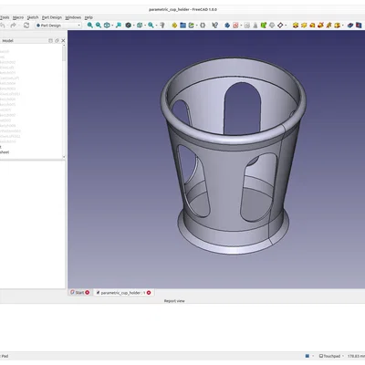Click the Redo arrow in the toolbar
Image resolution: width=365 pixels, height=365 pixels.
coord(13,26)
